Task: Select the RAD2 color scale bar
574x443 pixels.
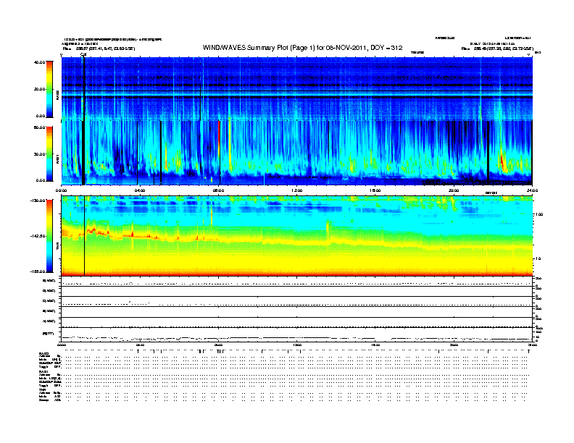Action: point(49,89)
